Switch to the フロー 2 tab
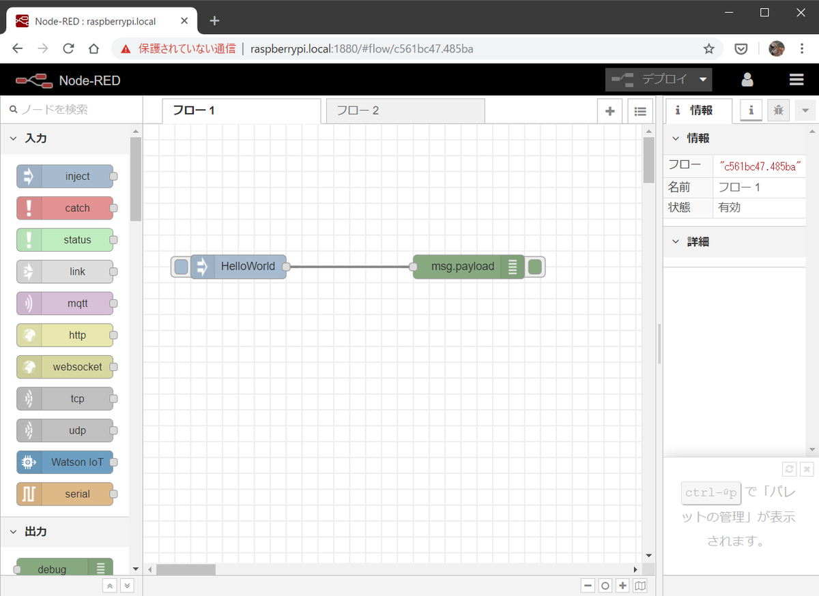819x596 pixels. [405, 110]
